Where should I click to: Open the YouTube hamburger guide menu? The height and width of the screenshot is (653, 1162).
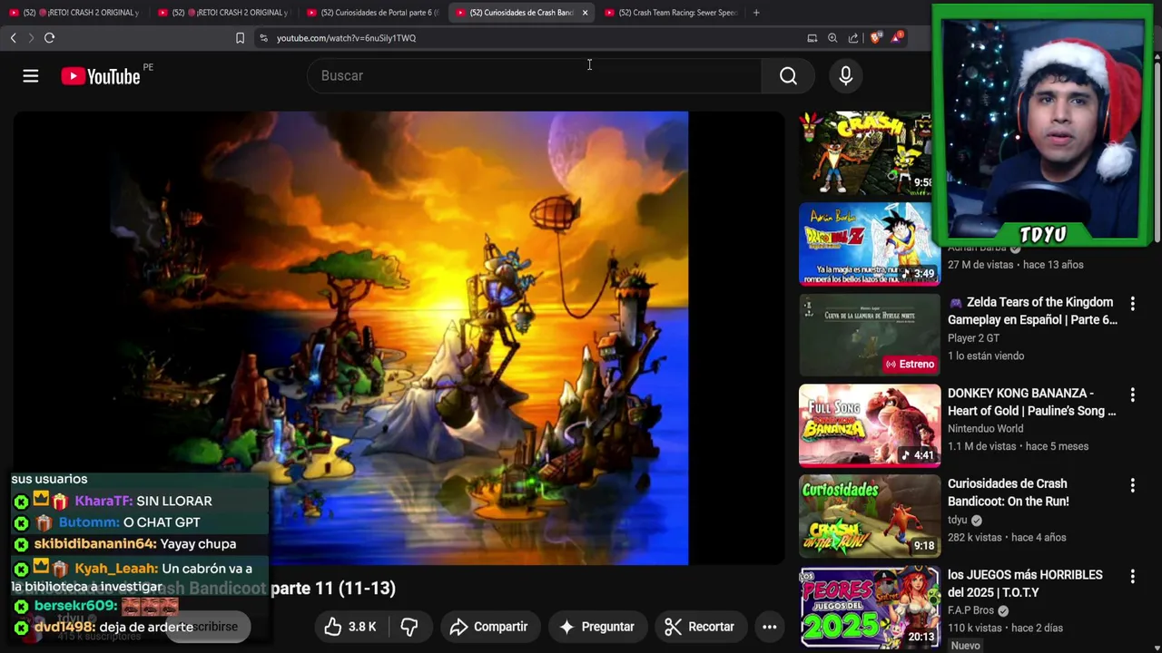[31, 76]
